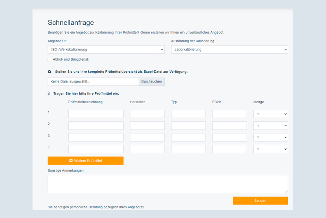Focus Prüfmittelbezeichnung field in row 4
Image resolution: width=326 pixels, height=218 pixels.
pos(96,149)
